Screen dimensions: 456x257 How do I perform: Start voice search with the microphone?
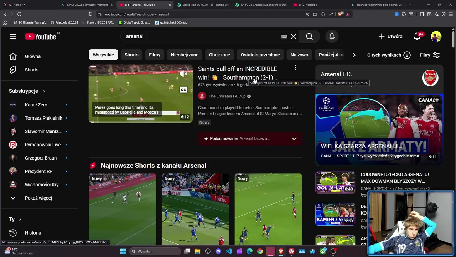(332, 36)
